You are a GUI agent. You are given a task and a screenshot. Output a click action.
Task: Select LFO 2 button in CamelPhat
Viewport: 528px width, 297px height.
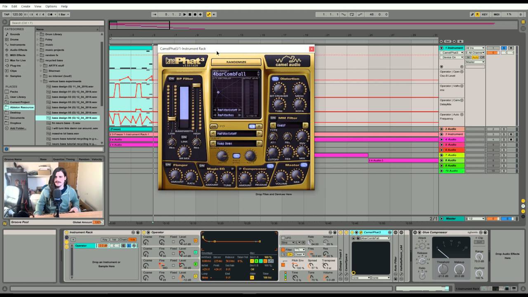[x=259, y=126]
